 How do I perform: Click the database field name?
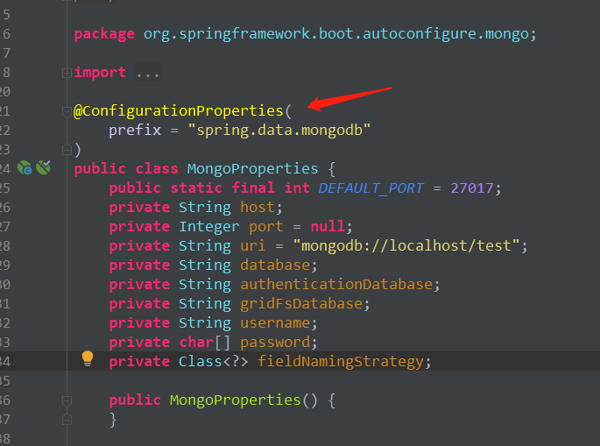(275, 265)
